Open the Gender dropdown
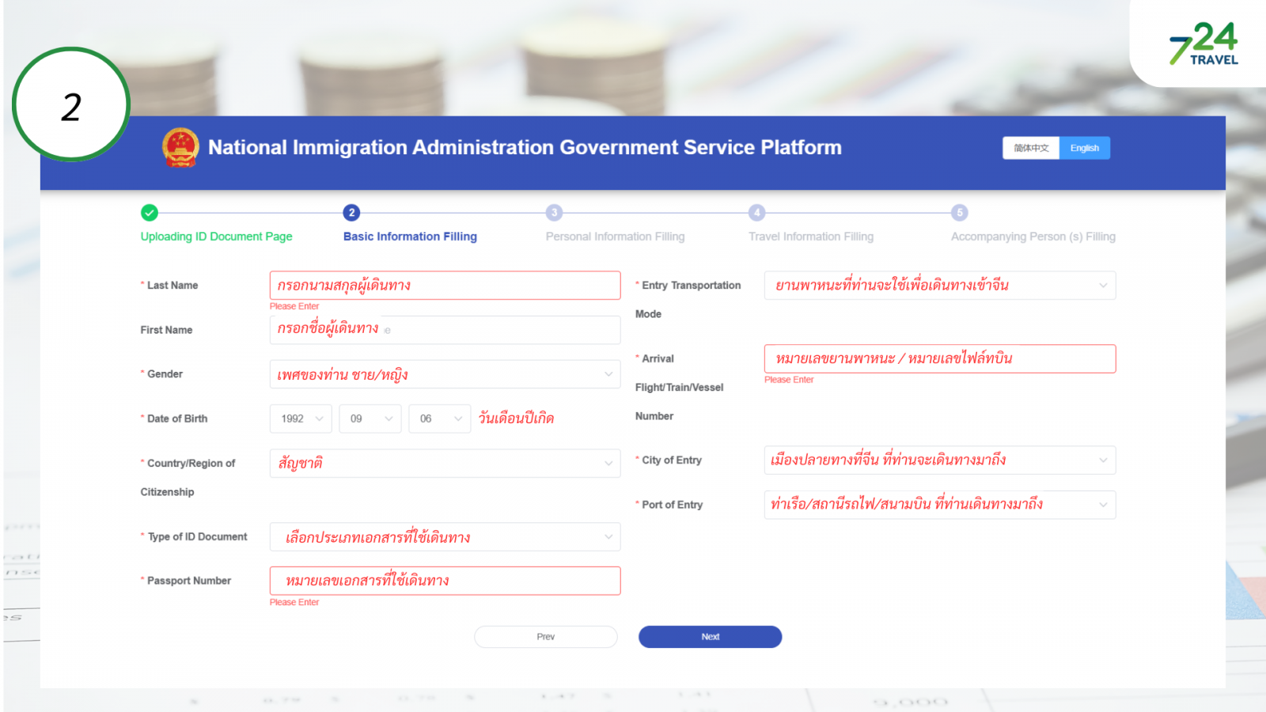 tap(445, 374)
